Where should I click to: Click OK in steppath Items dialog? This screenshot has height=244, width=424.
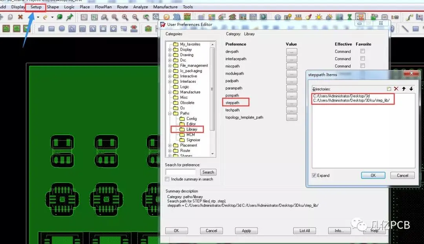click(373, 175)
